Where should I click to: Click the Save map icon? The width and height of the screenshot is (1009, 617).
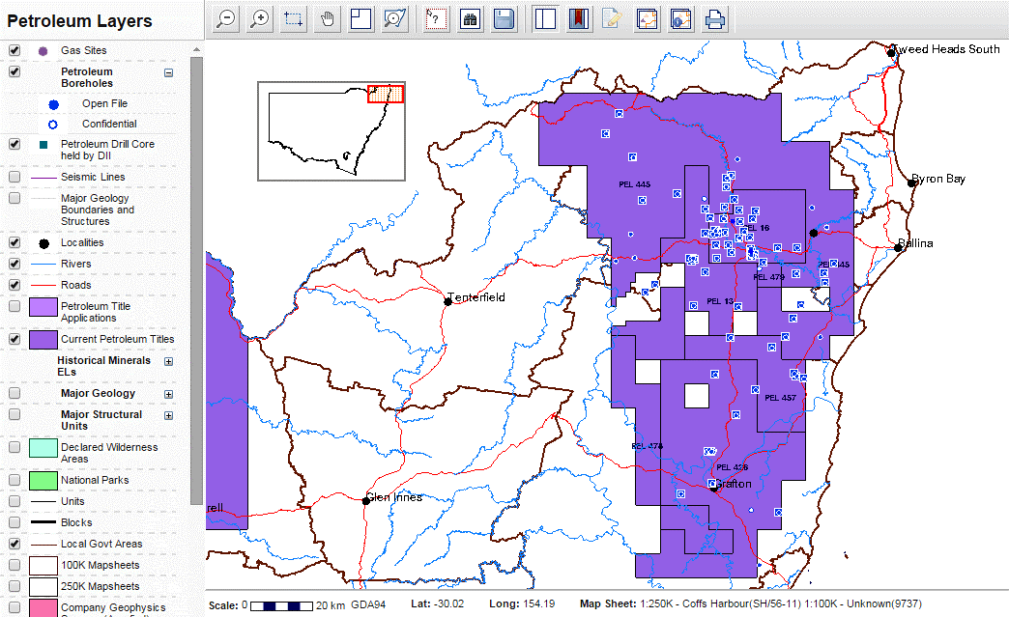click(x=504, y=18)
